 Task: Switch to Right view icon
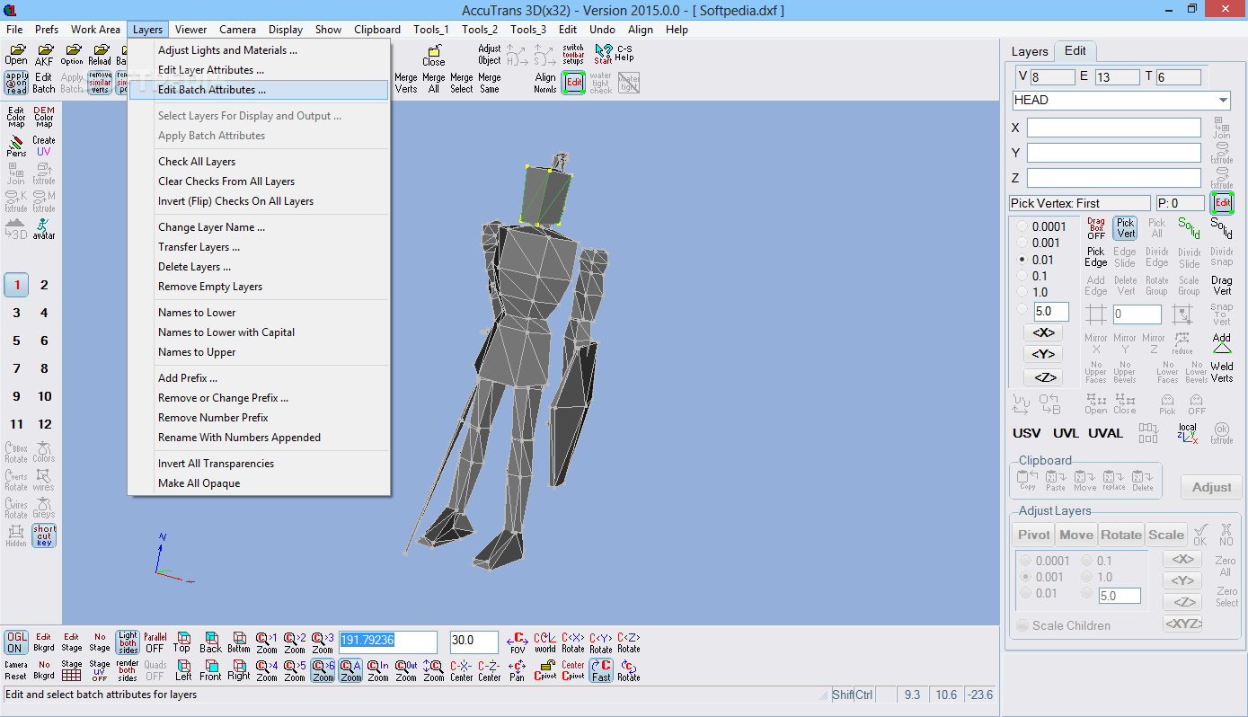[x=239, y=670]
